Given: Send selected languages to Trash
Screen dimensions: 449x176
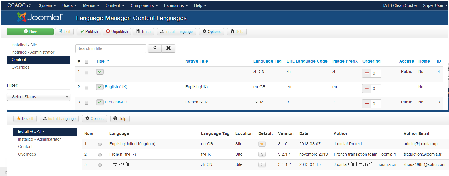Looking at the screenshot, I should pos(143,32).
